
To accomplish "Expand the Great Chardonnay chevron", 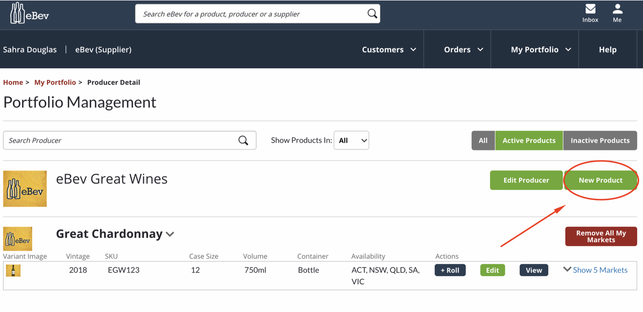I will coord(170,234).
